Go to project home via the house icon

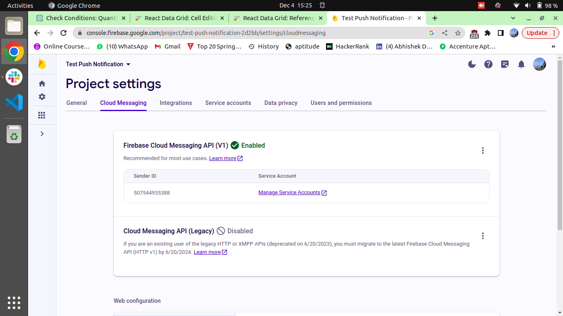click(42, 83)
